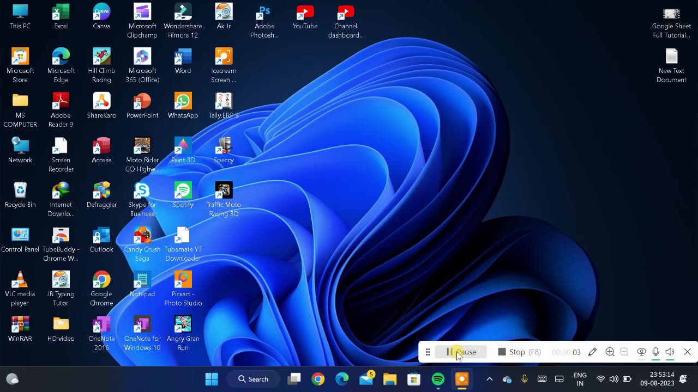Viewport: 698px width, 392px height.
Task: Open the OneDrive tray icon
Action: click(x=507, y=379)
